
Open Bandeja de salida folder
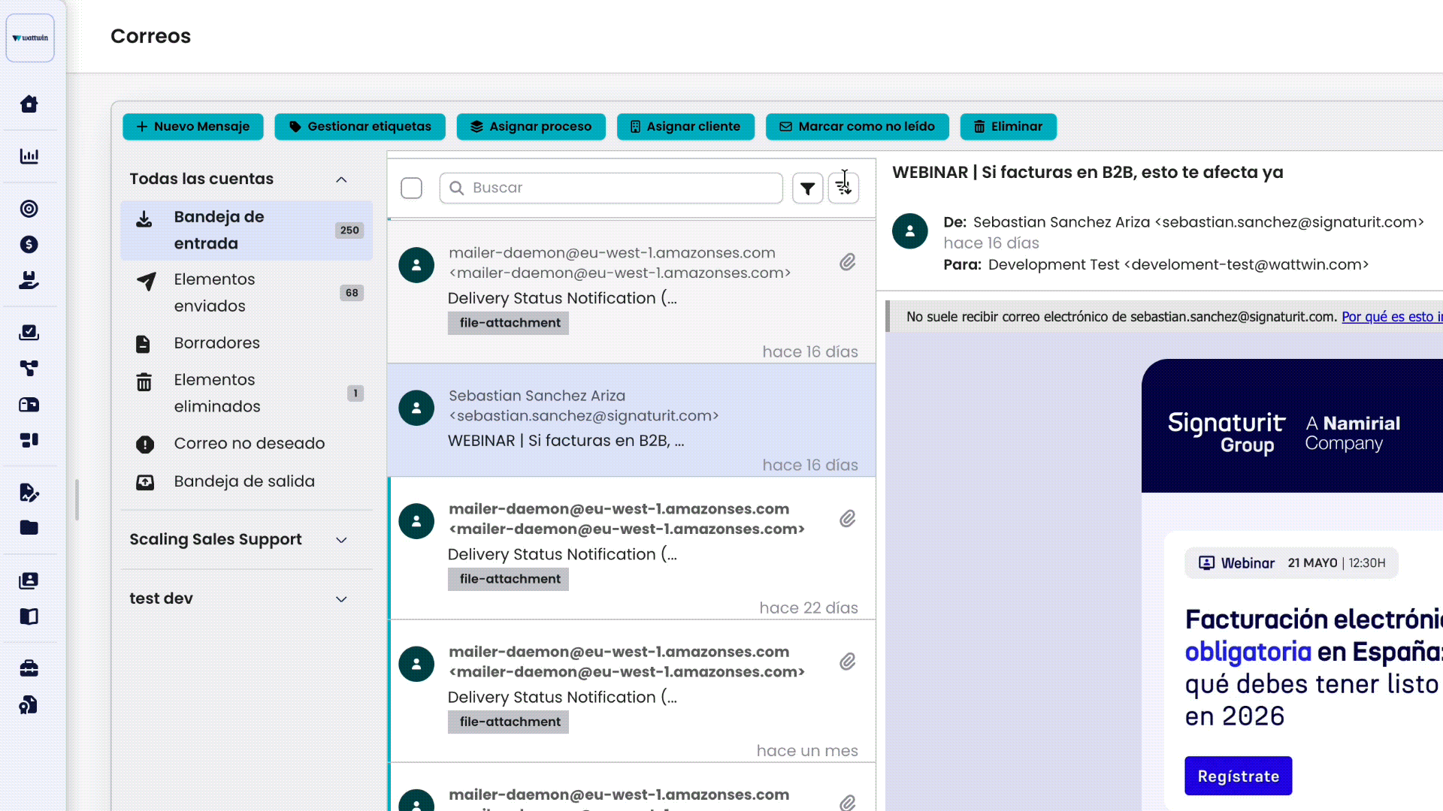247,481
